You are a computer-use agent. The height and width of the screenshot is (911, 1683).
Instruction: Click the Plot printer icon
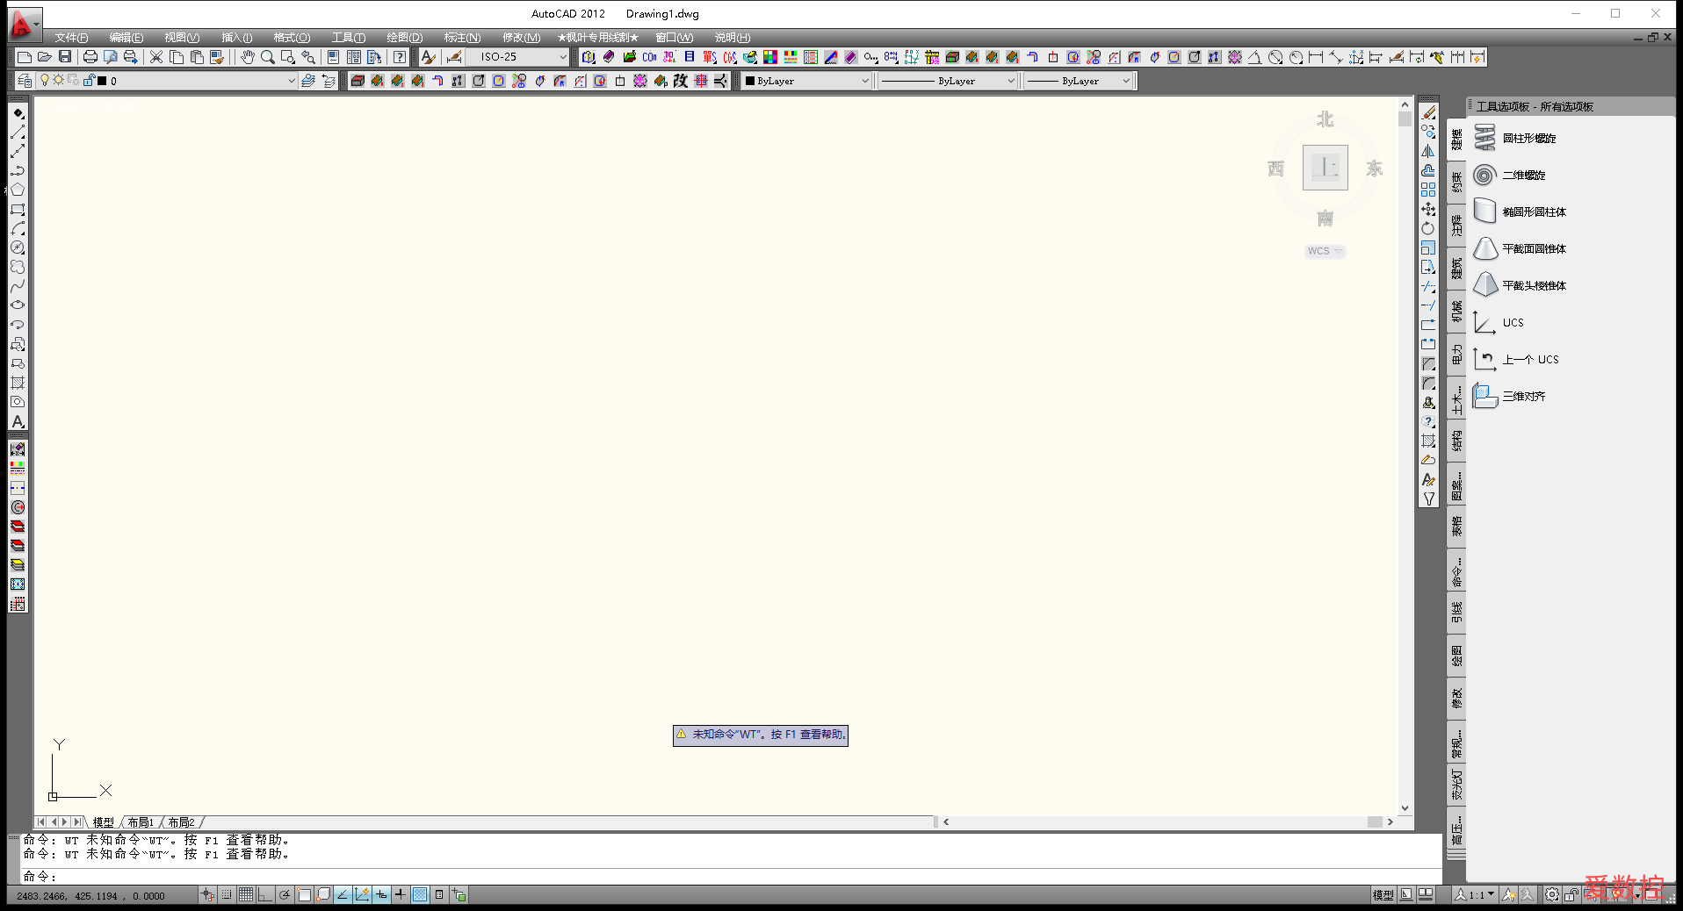(90, 57)
